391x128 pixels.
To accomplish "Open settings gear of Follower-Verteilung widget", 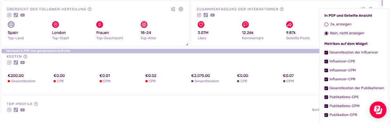I will coord(181,9).
